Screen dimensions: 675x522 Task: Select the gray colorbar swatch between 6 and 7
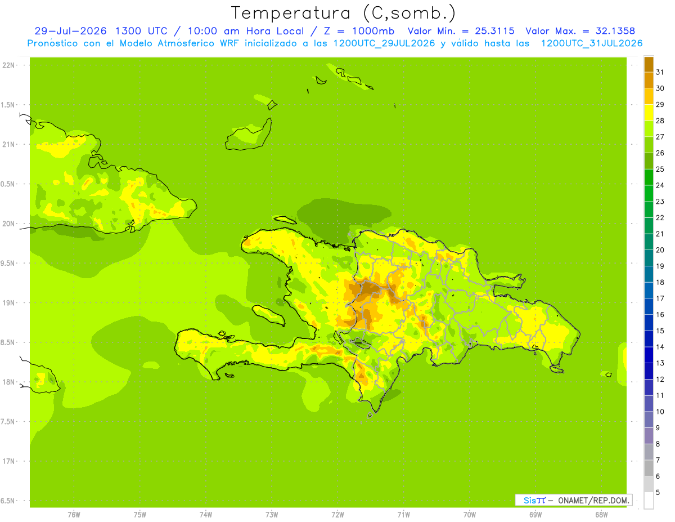pos(649,468)
